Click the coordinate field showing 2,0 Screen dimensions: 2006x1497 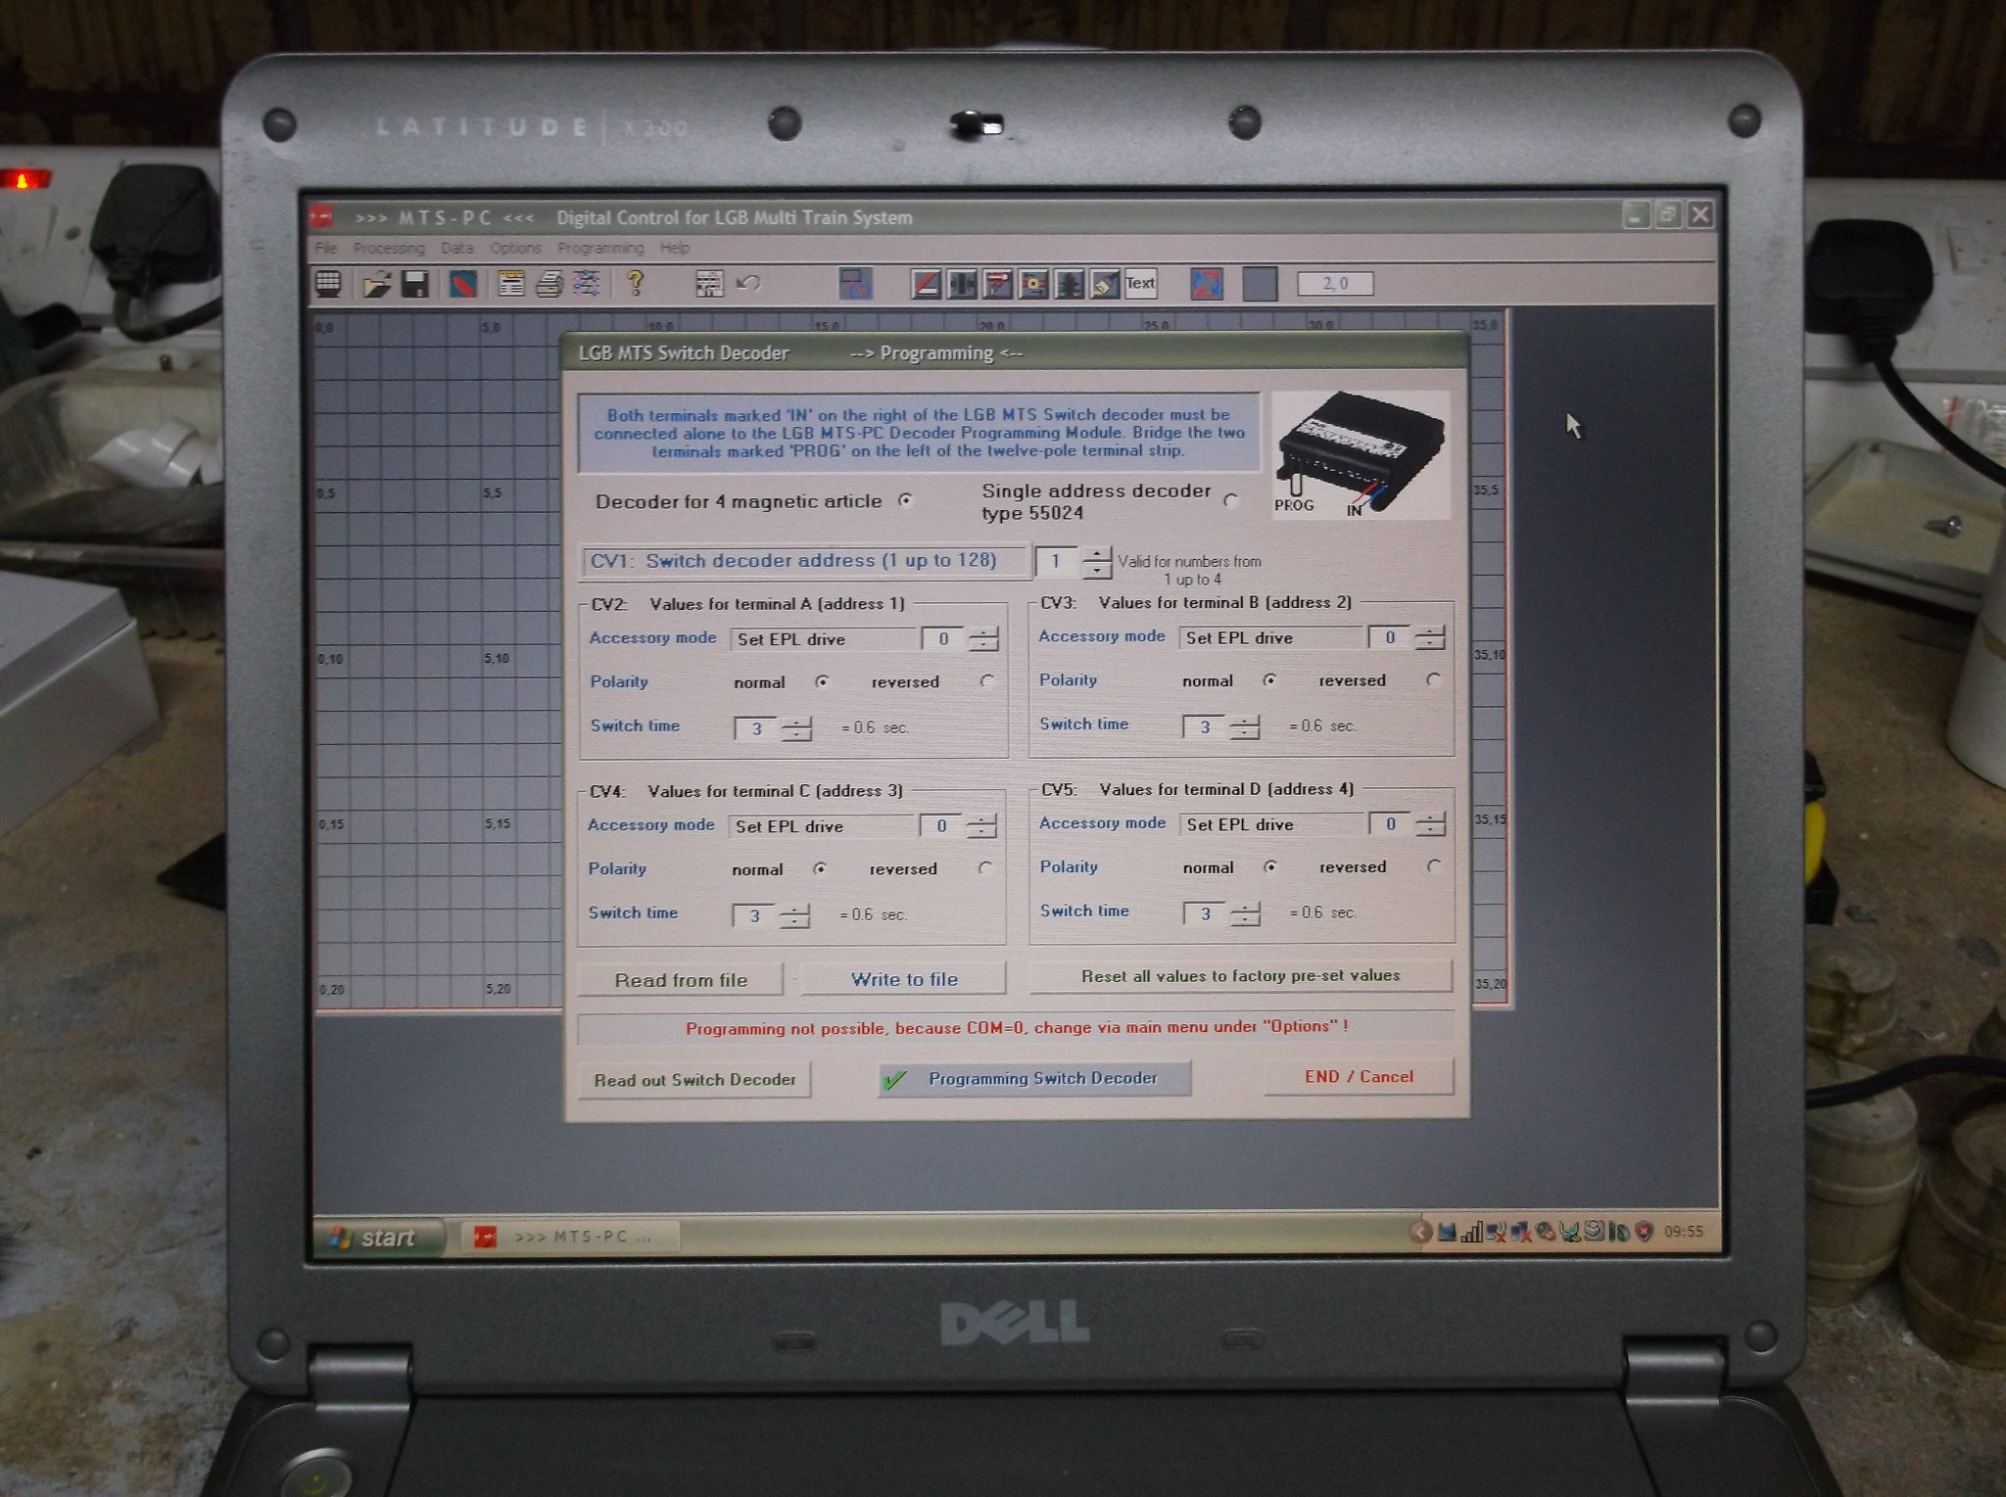[x=1335, y=283]
